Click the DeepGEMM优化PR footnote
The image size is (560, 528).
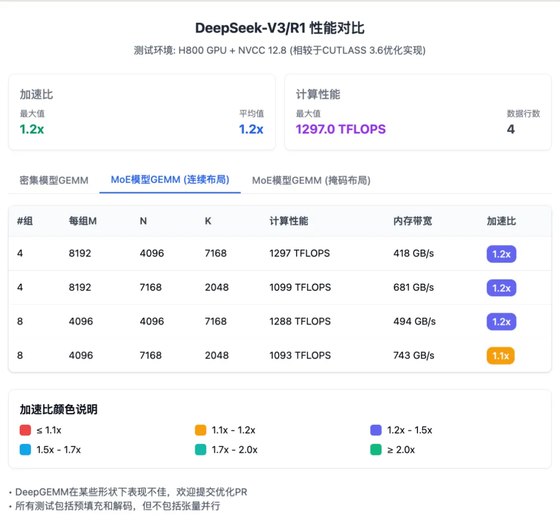coord(131,492)
